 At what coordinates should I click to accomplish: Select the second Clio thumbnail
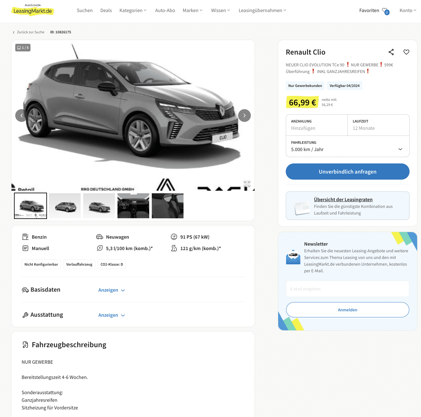coord(65,206)
